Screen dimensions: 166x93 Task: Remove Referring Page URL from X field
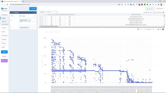(30, 21)
